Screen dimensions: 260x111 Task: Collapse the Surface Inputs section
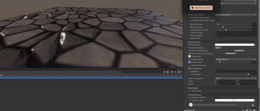187,42
